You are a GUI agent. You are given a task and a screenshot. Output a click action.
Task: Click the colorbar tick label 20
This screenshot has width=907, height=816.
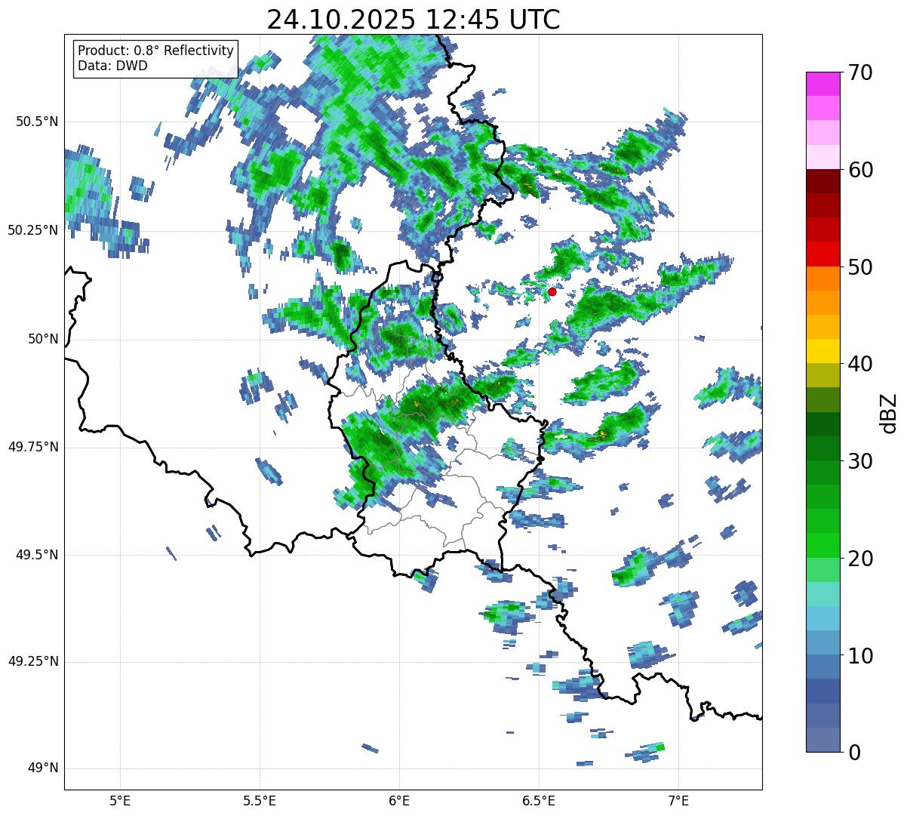click(x=861, y=559)
